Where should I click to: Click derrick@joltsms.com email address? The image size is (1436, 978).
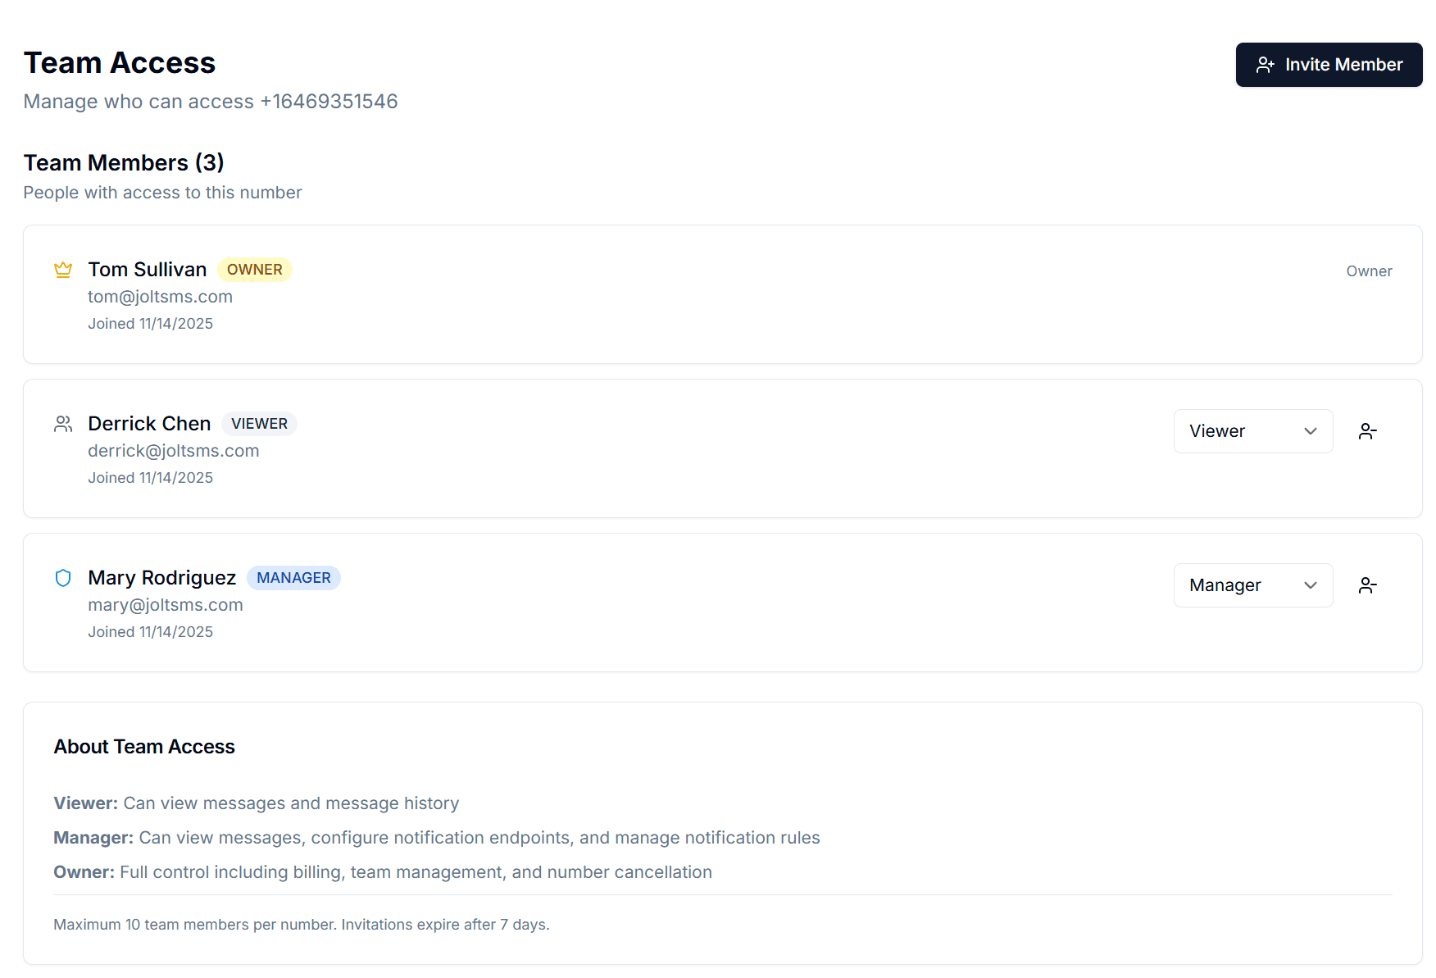[173, 450]
